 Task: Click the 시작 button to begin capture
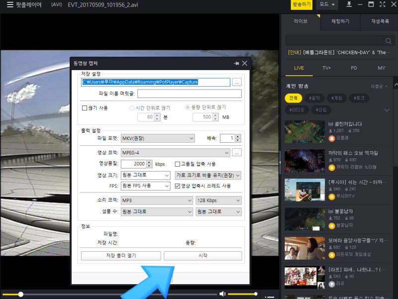tap(203, 256)
